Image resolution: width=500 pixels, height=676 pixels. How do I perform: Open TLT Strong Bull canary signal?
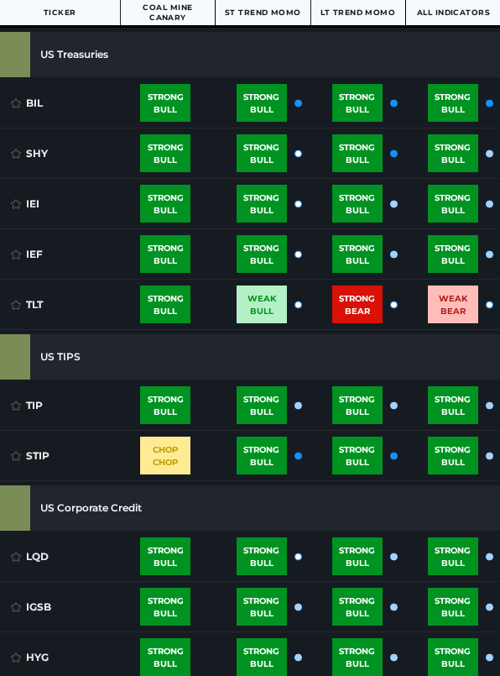tap(165, 304)
